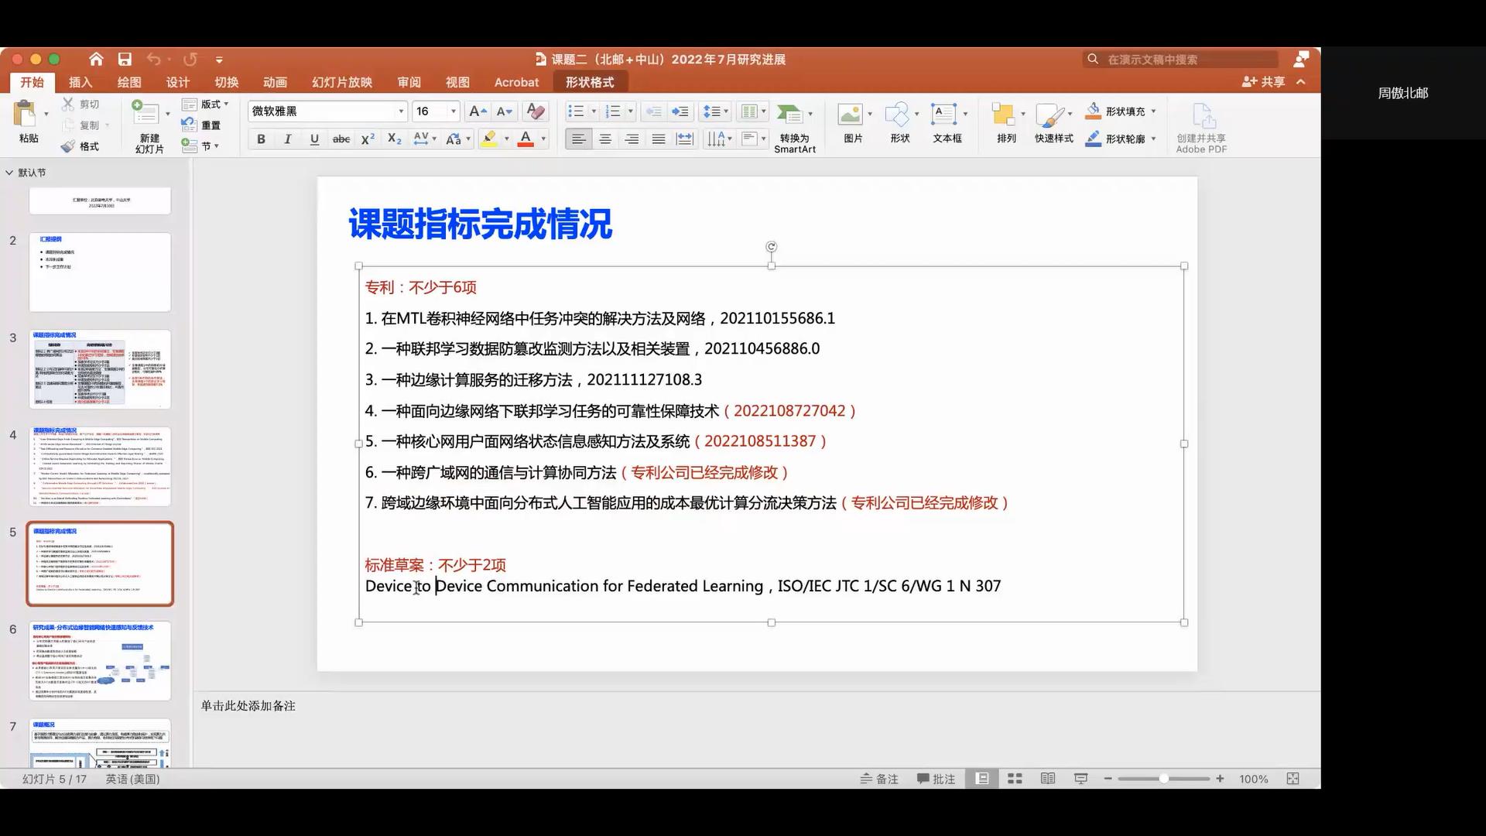Click the 共享 Share button
Screen dimensions: 1486x836
click(1264, 81)
